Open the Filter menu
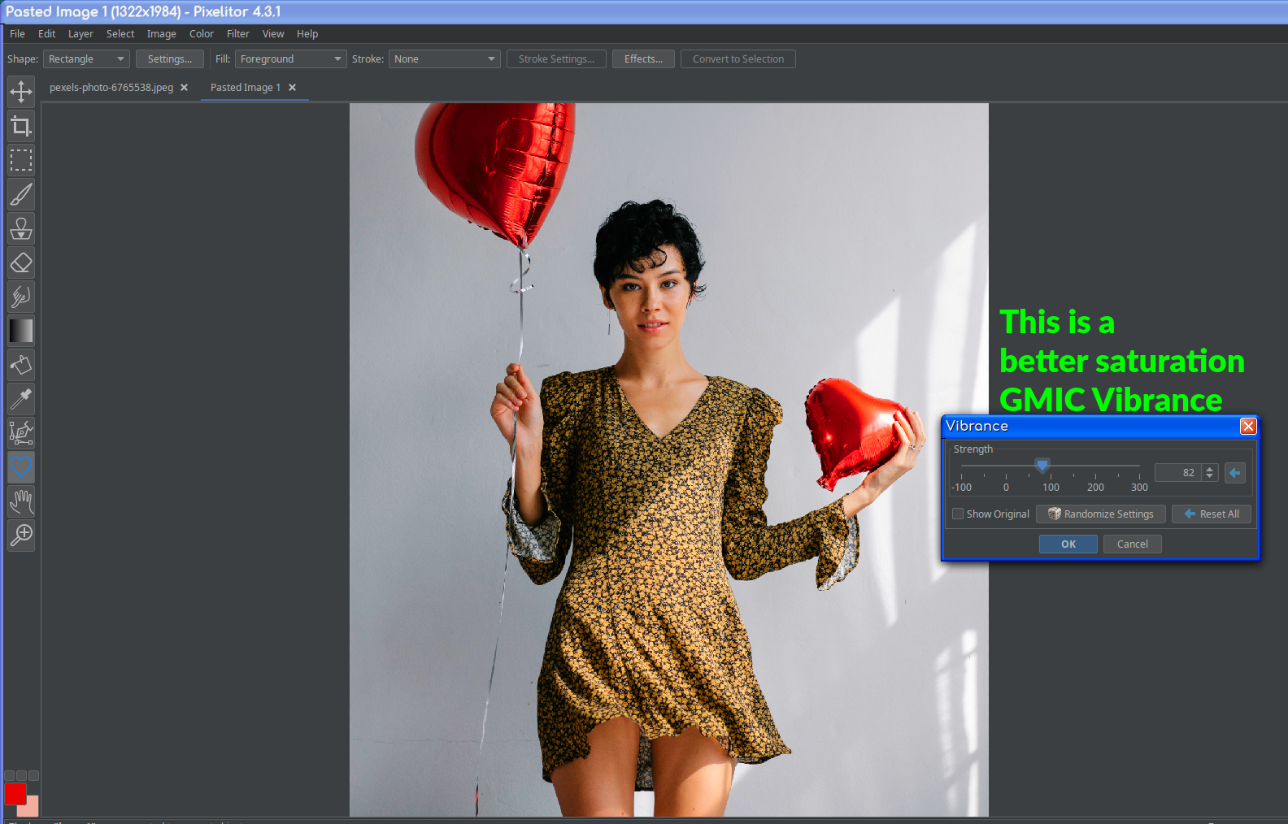This screenshot has width=1288, height=824. click(237, 34)
